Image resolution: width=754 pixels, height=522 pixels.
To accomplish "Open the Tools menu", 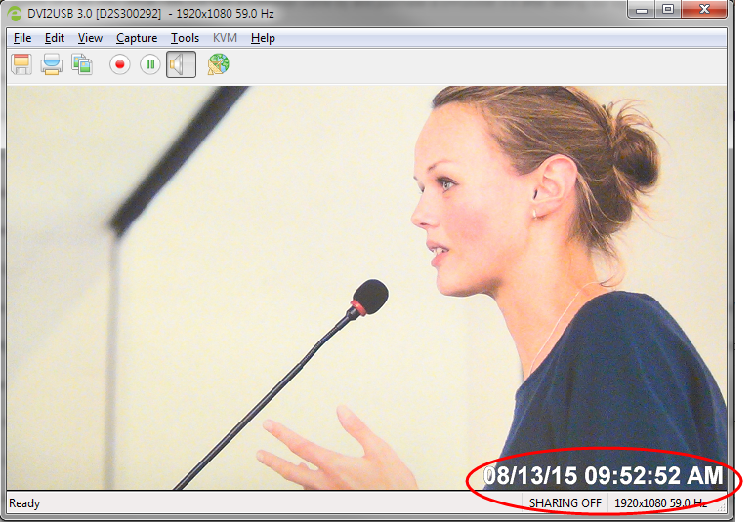I will pyautogui.click(x=185, y=38).
